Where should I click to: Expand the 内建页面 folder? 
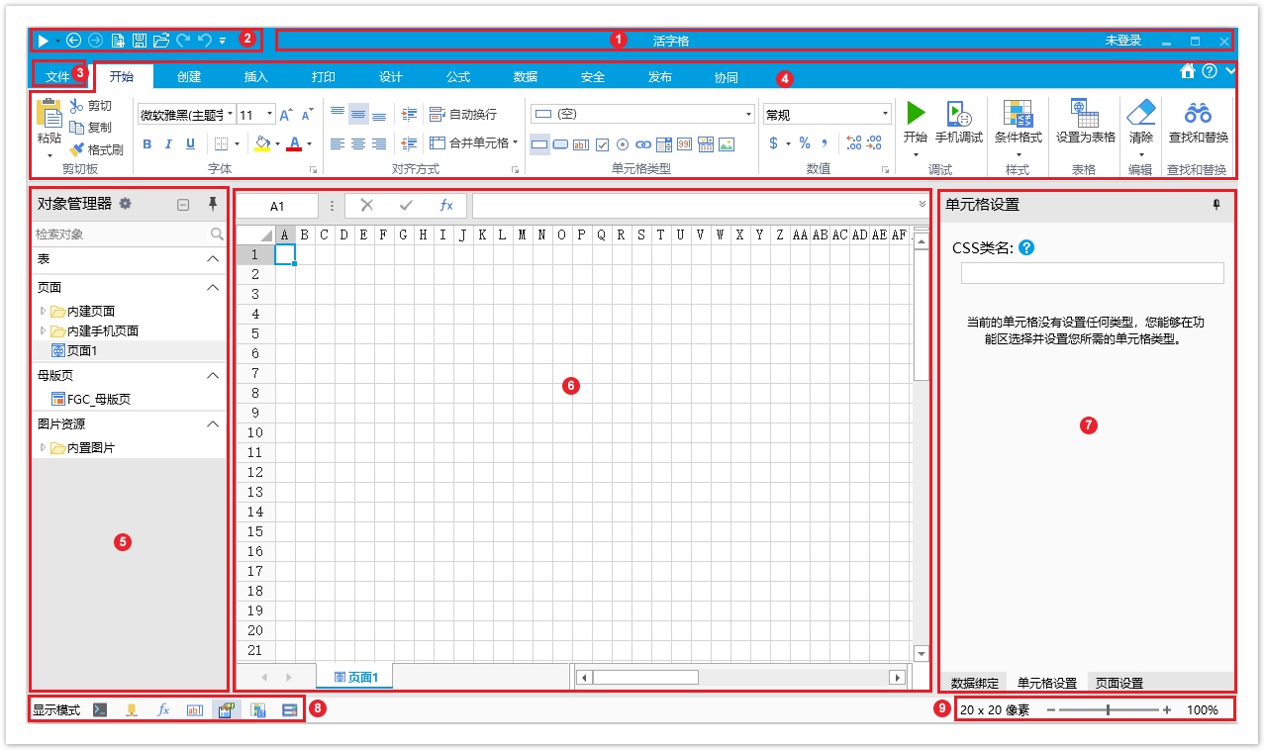pyautogui.click(x=43, y=311)
